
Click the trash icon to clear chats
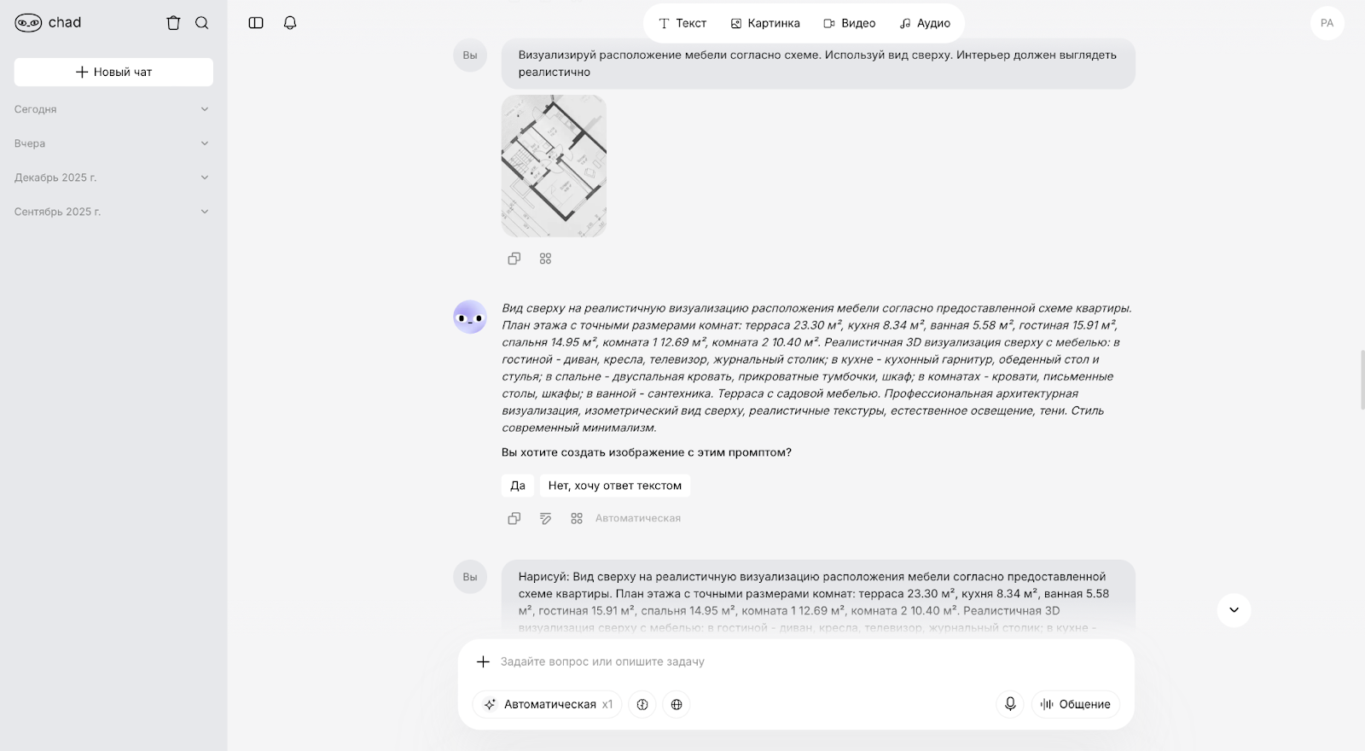(x=173, y=23)
